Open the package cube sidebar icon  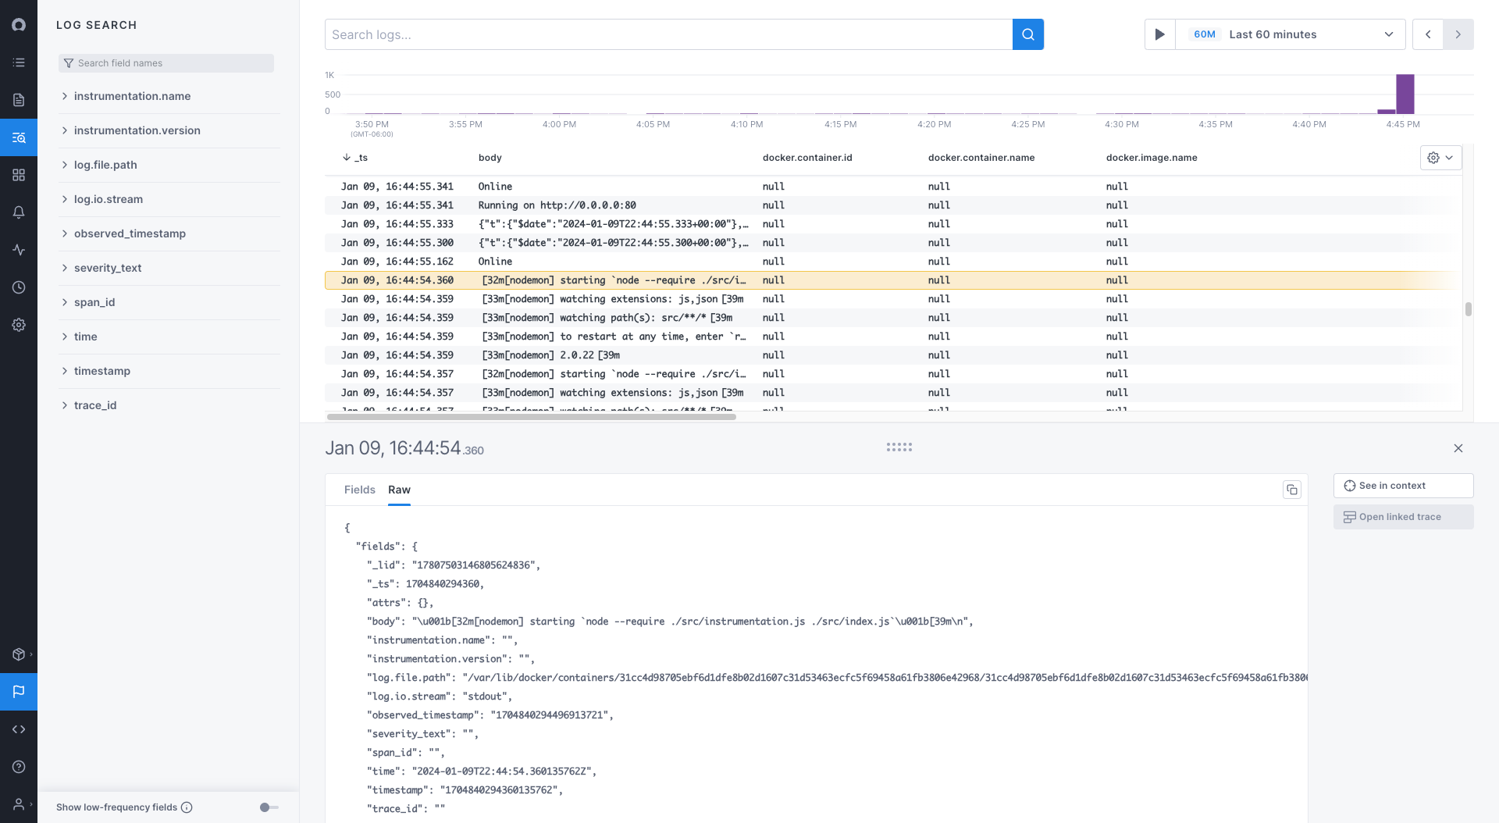point(19,654)
